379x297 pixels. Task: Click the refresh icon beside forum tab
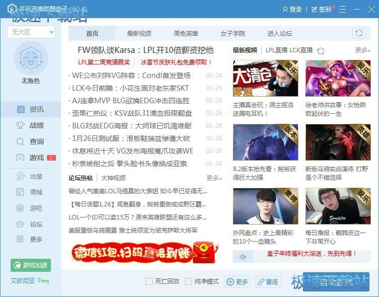359,33
